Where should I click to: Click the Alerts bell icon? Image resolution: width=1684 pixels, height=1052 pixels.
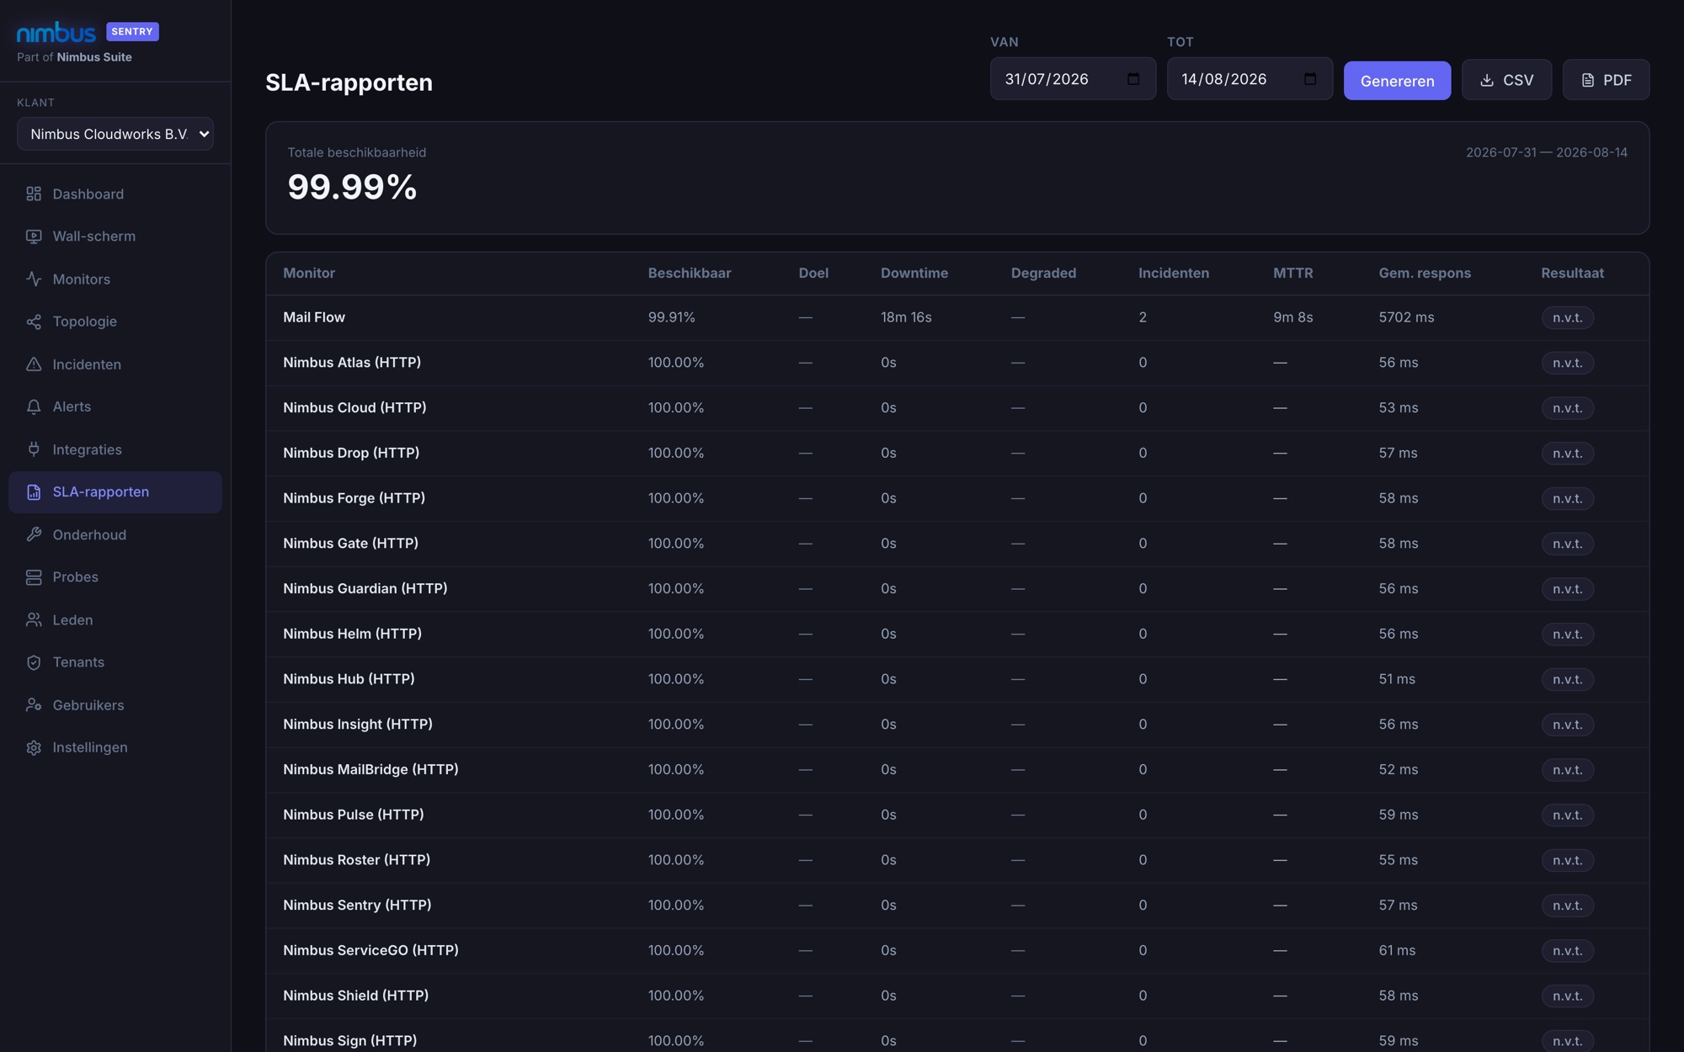tap(34, 406)
